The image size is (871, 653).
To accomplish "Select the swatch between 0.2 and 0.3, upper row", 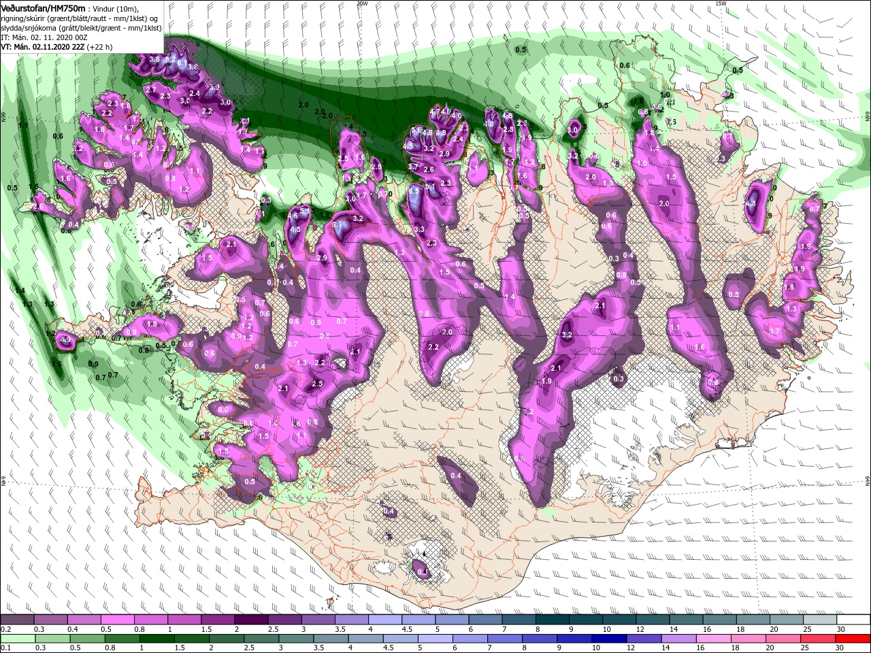I will click(17, 619).
